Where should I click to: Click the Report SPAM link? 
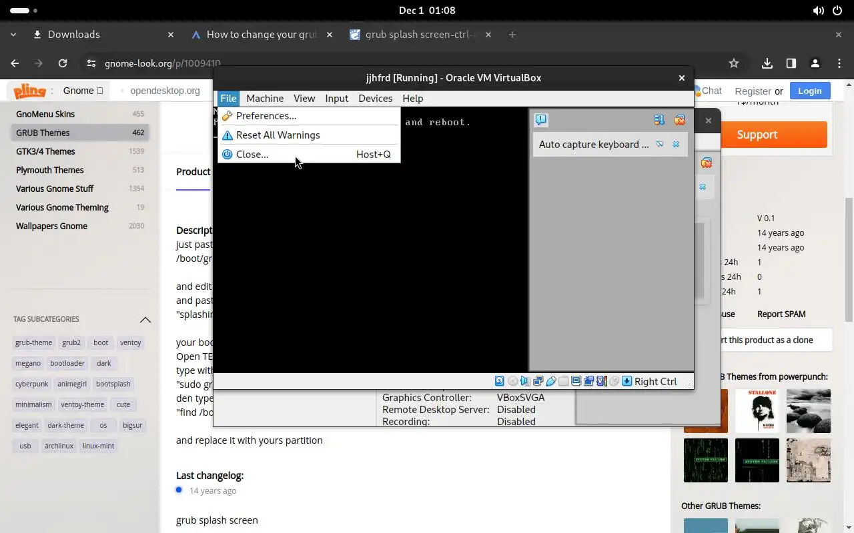[x=781, y=314]
